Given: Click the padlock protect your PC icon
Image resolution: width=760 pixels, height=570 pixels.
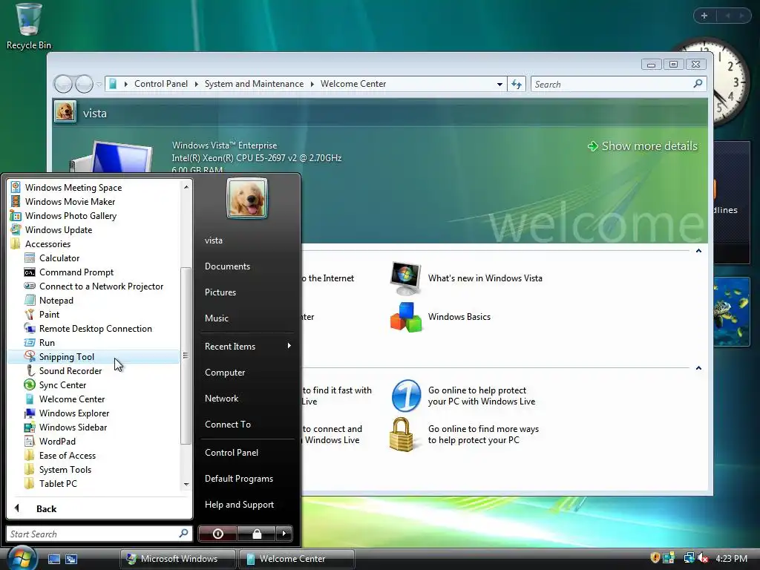Looking at the screenshot, I should pyautogui.click(x=402, y=434).
